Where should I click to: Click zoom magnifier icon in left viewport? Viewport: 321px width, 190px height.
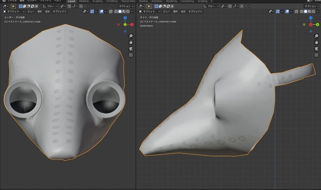tap(131, 36)
